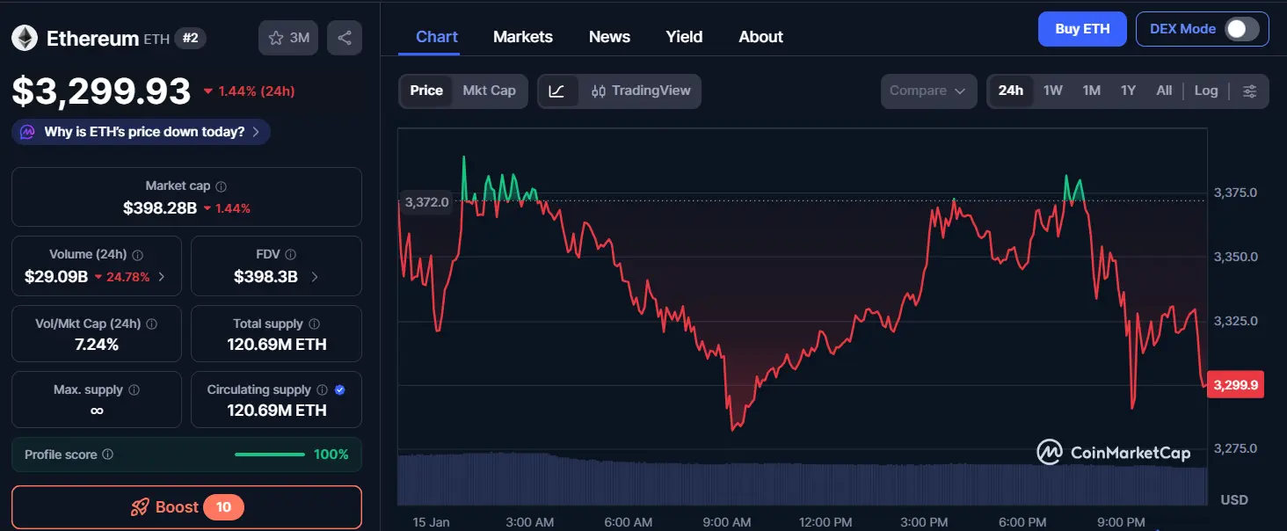Open the Compare dropdown

pyautogui.click(x=928, y=91)
